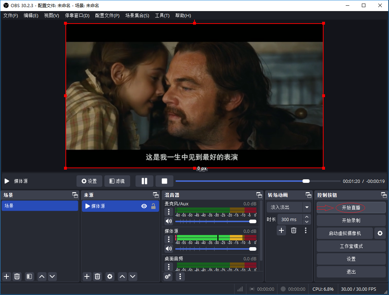Screen dimensions: 389x295
Task: Increase transition duration with up arrow
Action: pos(307,217)
